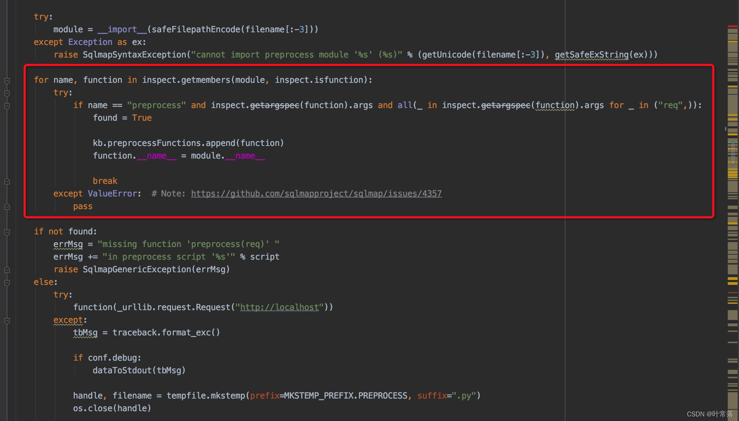
Task: Click 'traceback.format_exc()' call
Action: pos(166,333)
